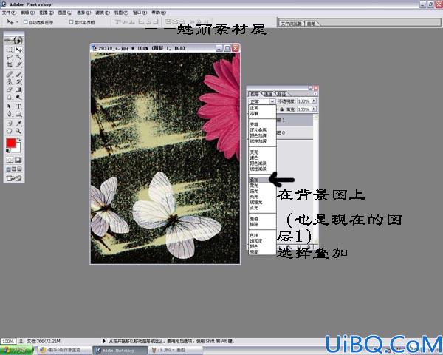Open the 选择 menu

point(84,13)
